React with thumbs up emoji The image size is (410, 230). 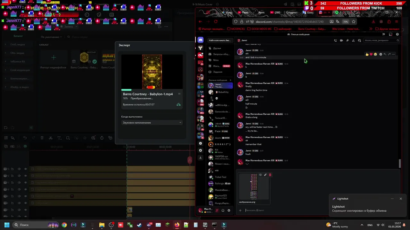(x=367, y=54)
